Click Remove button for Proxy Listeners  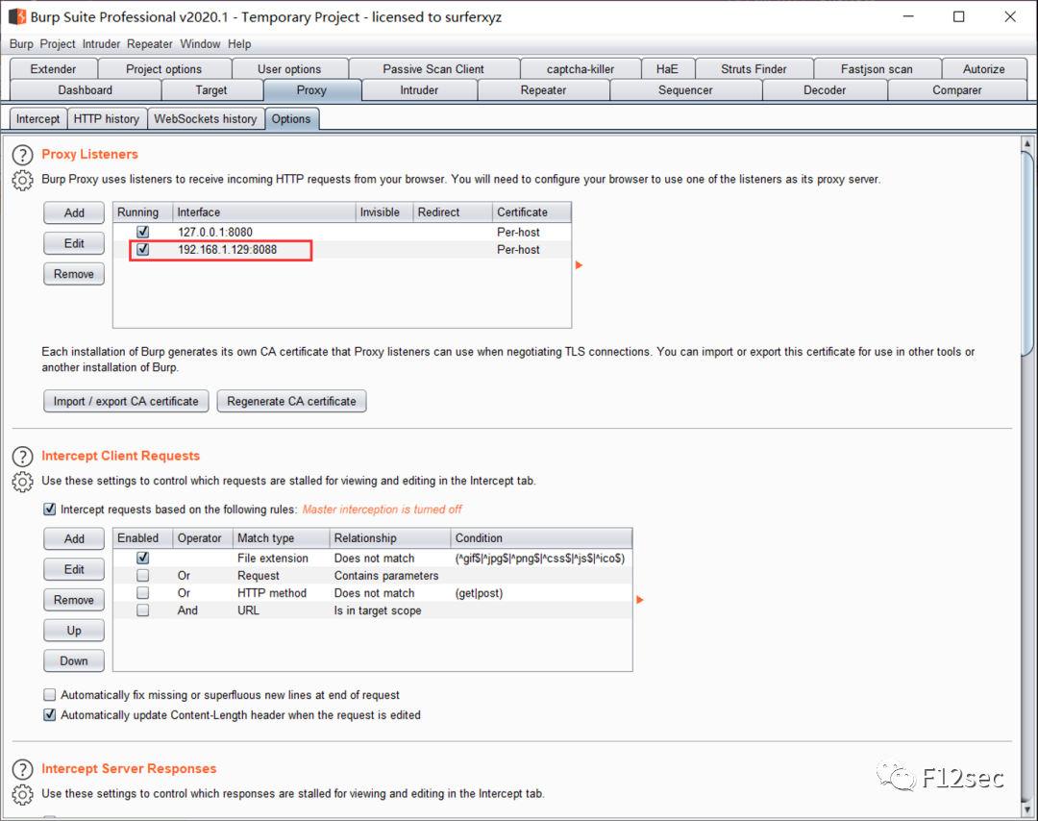click(74, 273)
